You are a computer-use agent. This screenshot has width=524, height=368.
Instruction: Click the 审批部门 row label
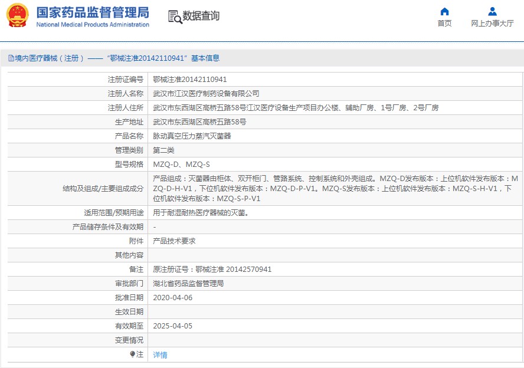coord(129,284)
